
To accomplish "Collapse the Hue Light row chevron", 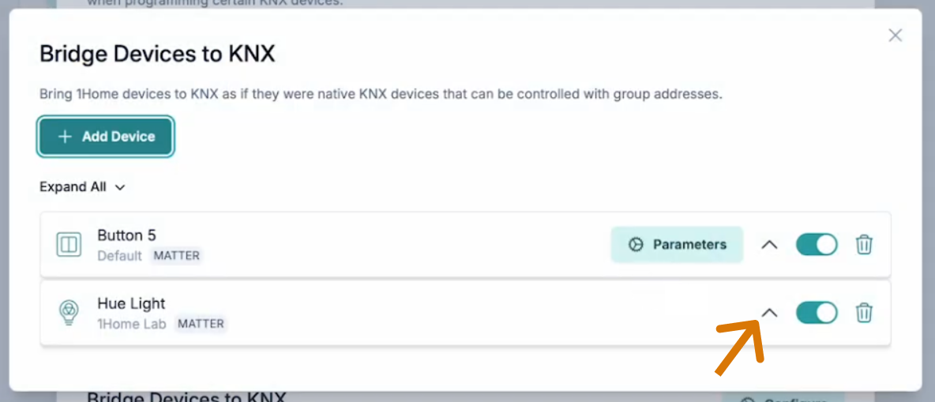I will [x=769, y=313].
